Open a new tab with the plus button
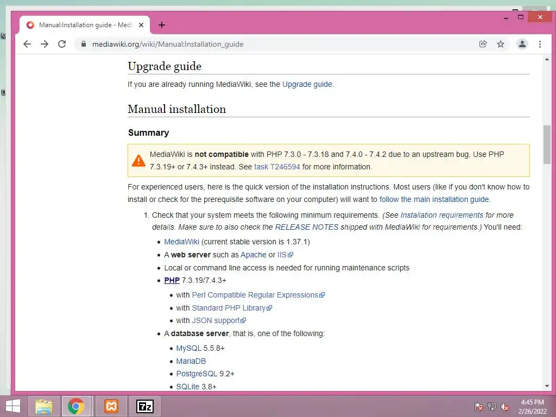The width and height of the screenshot is (556, 417). coord(162,25)
